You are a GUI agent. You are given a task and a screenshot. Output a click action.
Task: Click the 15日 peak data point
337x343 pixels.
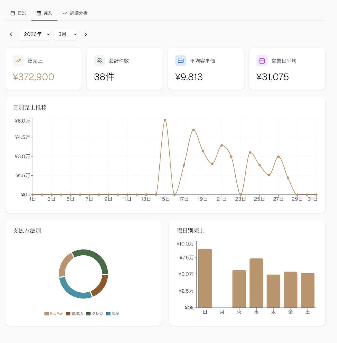coord(165,120)
